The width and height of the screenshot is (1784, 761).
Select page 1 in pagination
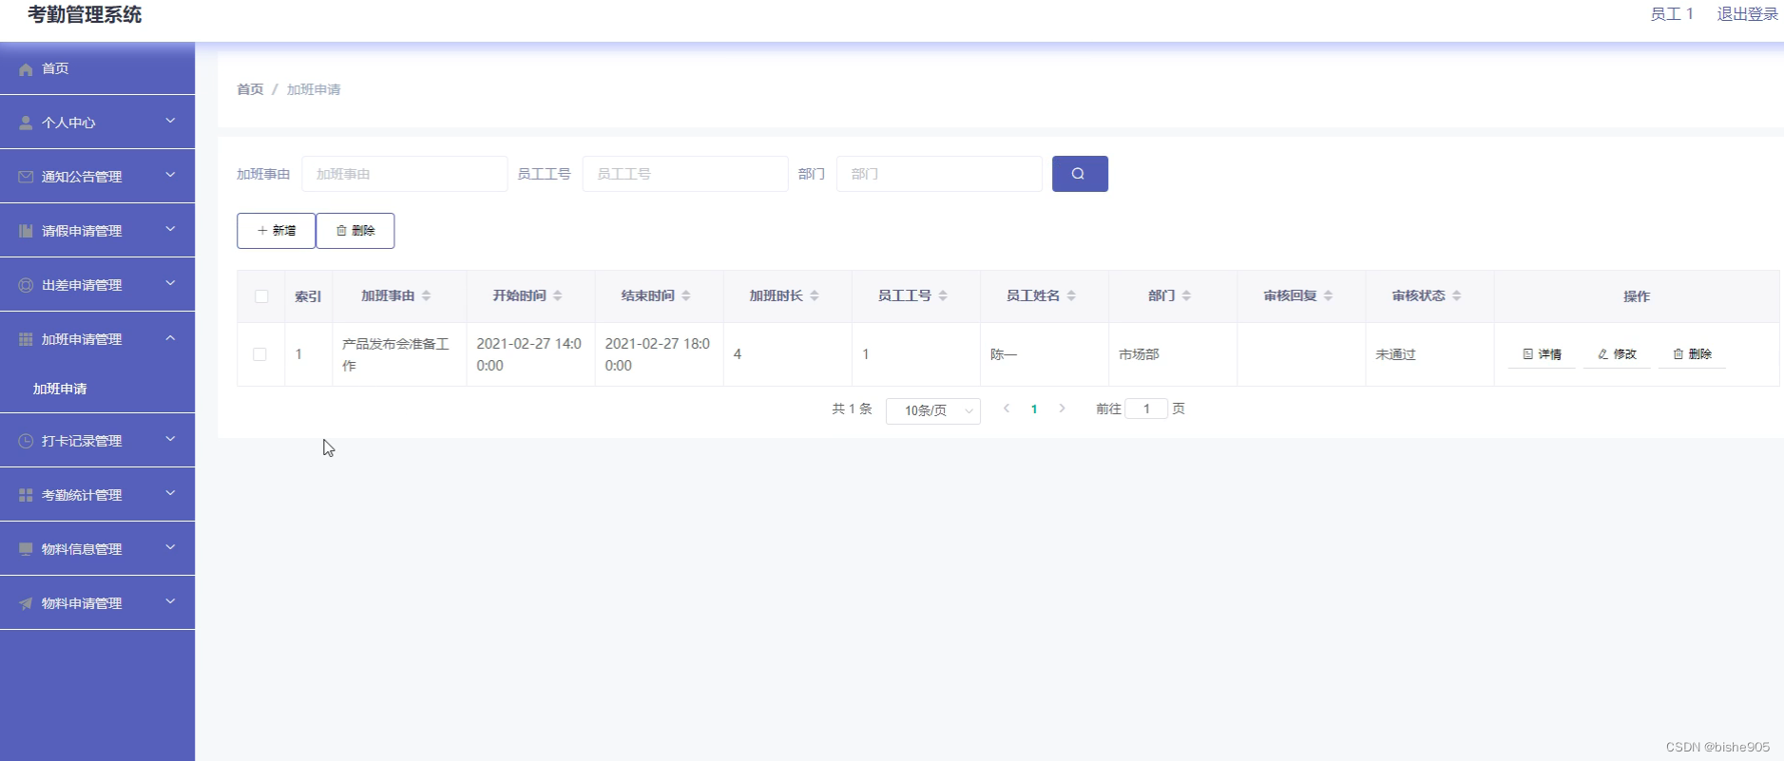coord(1034,409)
